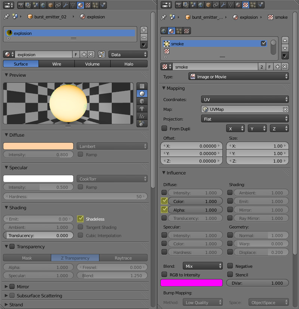The image size is (299, 309).
Task: Click the smoke texture name field
Action: pos(215,67)
